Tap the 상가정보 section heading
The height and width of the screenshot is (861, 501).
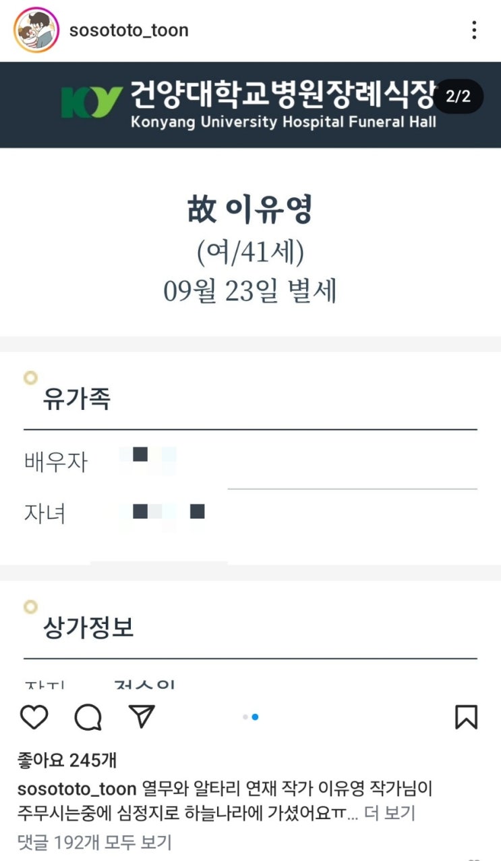(88, 628)
